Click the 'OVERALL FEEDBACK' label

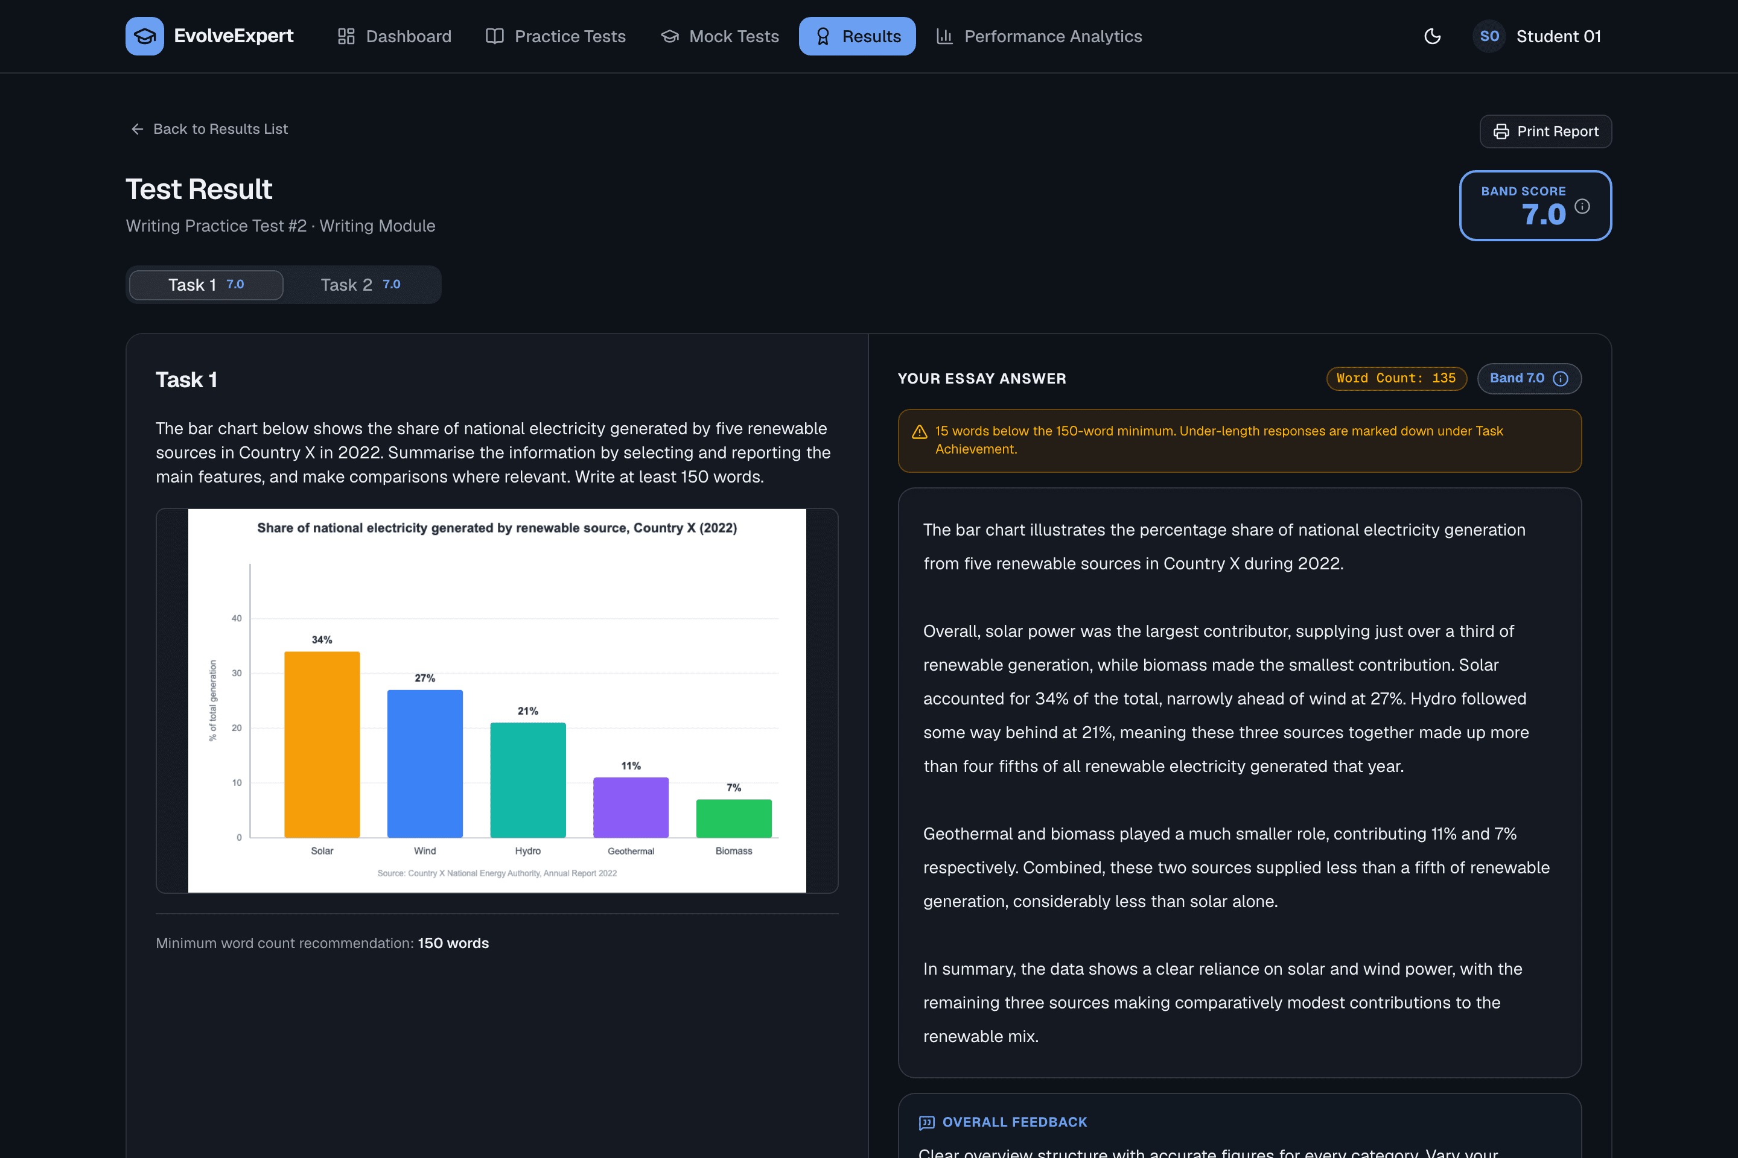pos(1014,1122)
